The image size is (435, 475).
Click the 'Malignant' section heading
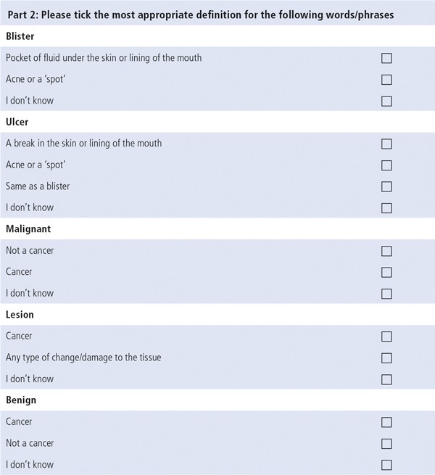pos(28,229)
